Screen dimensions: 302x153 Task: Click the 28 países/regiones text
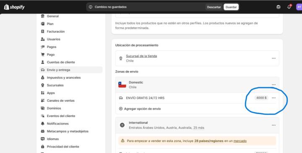click(209, 141)
